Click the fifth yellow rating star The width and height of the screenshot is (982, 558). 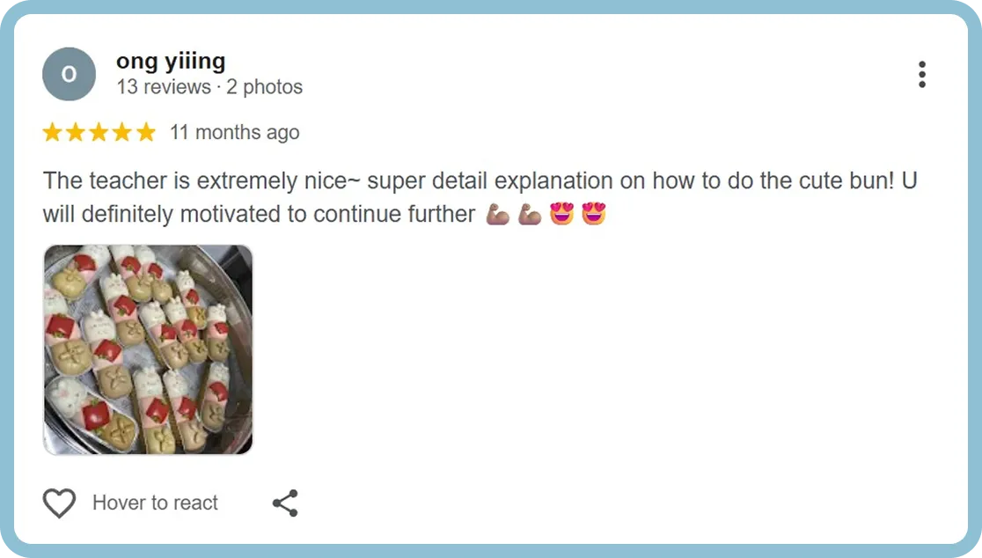pos(145,132)
